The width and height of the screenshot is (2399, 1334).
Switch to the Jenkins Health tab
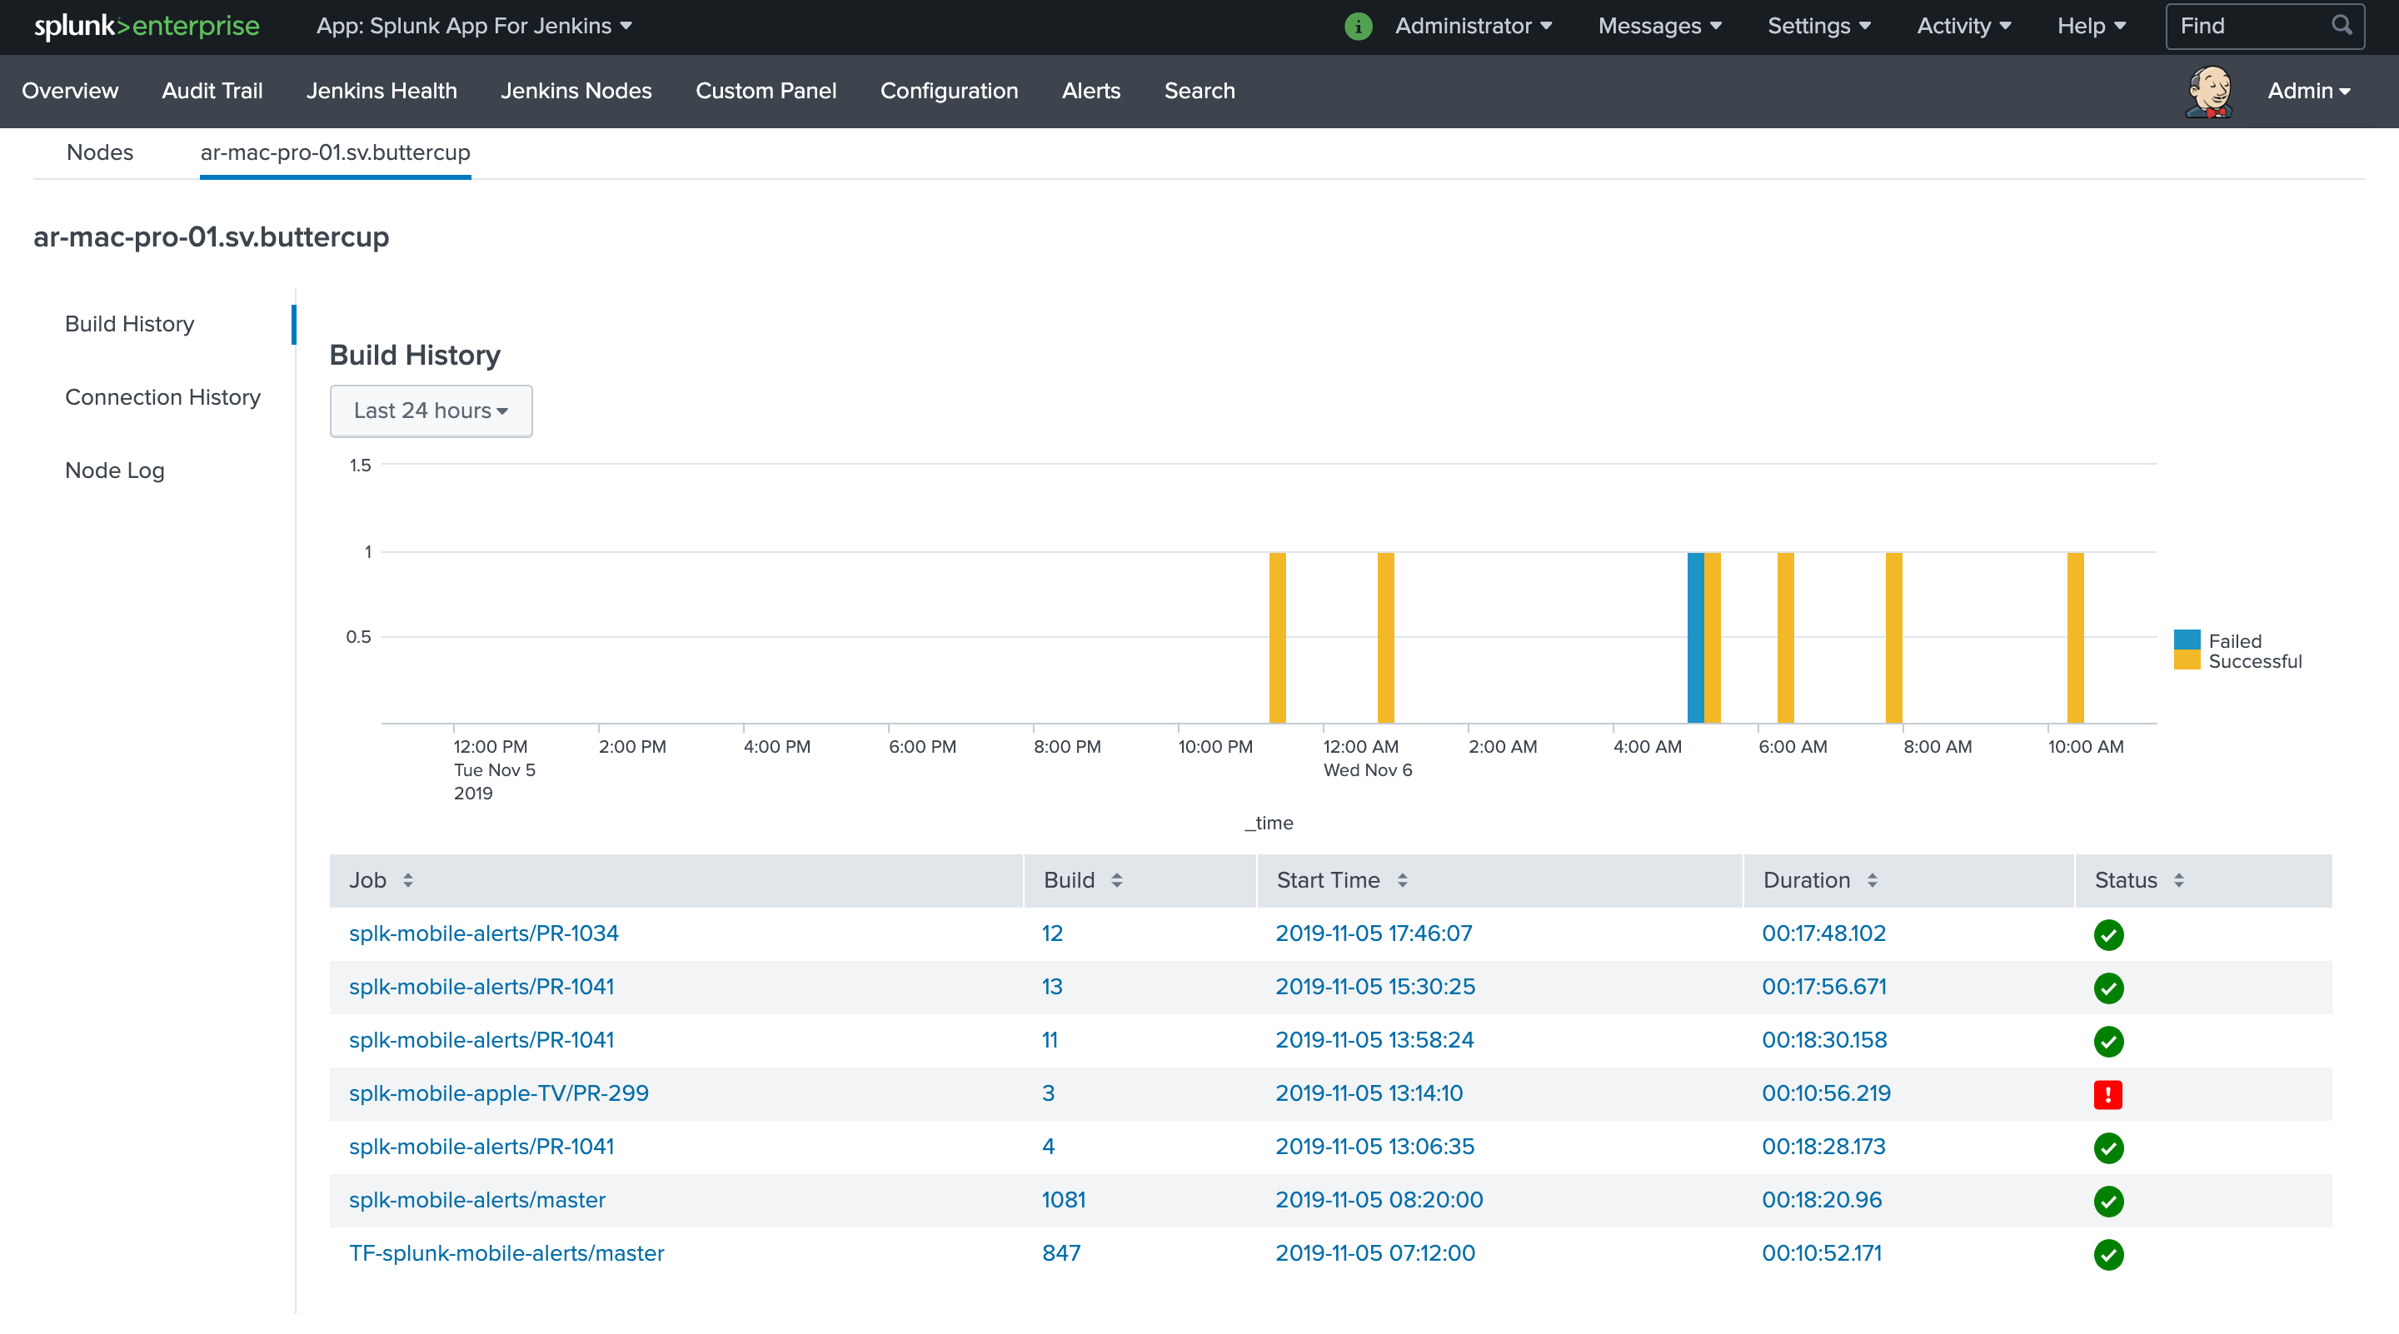pos(381,90)
